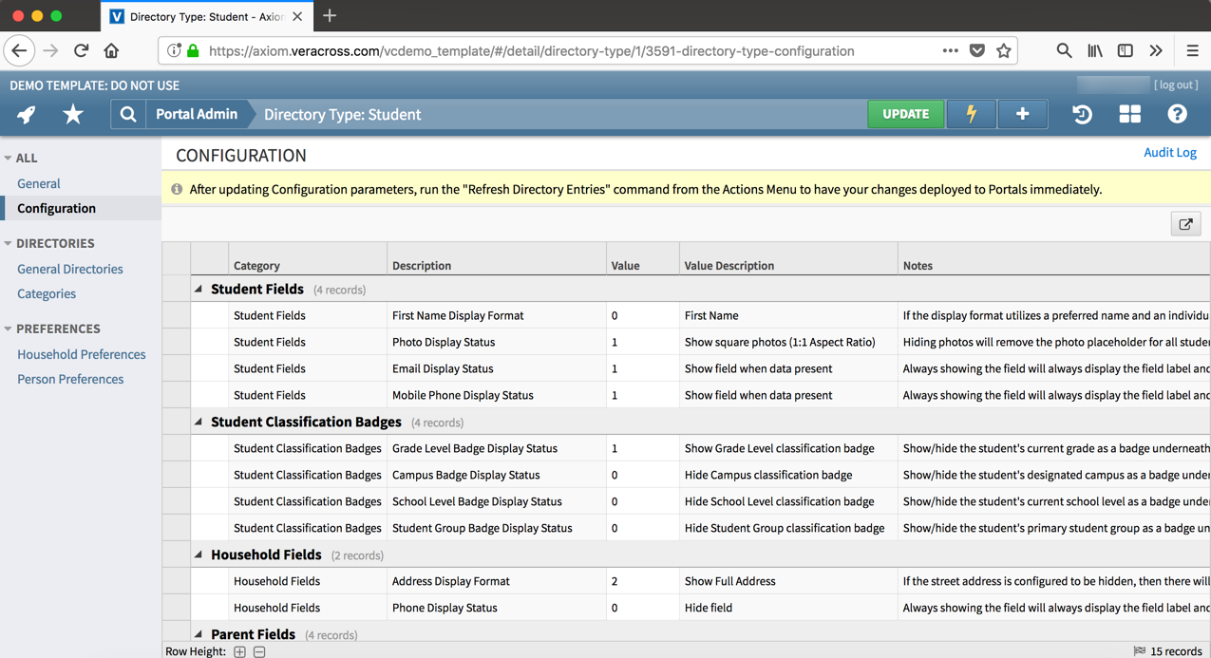Select the Configuration sidebar item

point(57,208)
